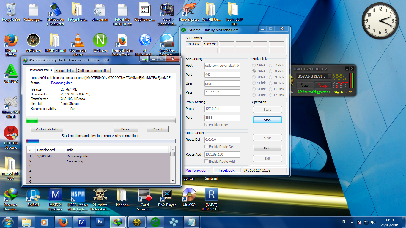Launch the Nero Express shortcut
Viewport: 406px width, 228px height.
point(189,12)
